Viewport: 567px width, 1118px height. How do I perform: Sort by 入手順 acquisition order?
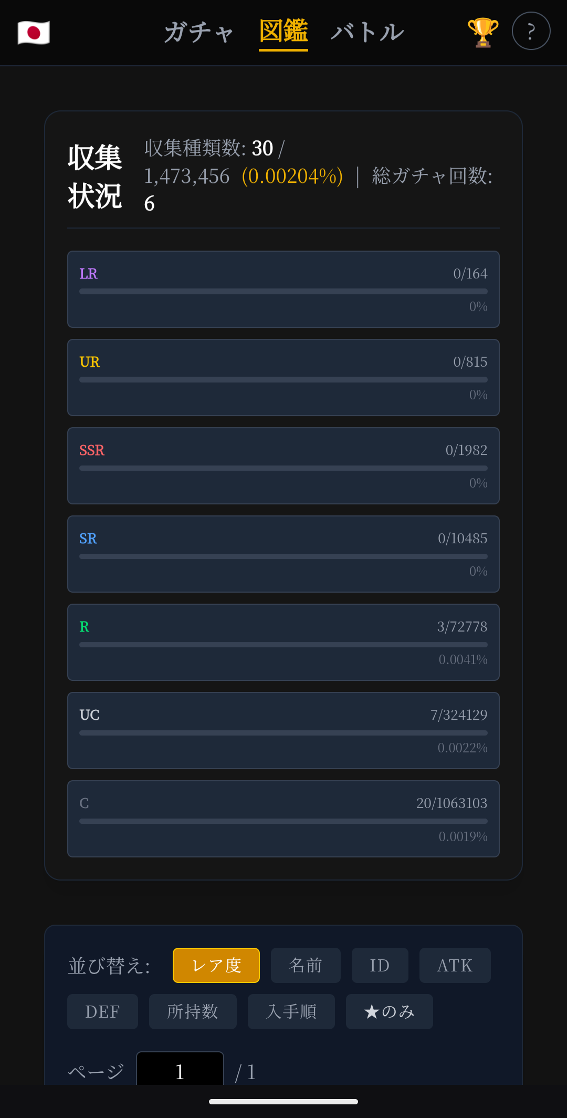(291, 1011)
